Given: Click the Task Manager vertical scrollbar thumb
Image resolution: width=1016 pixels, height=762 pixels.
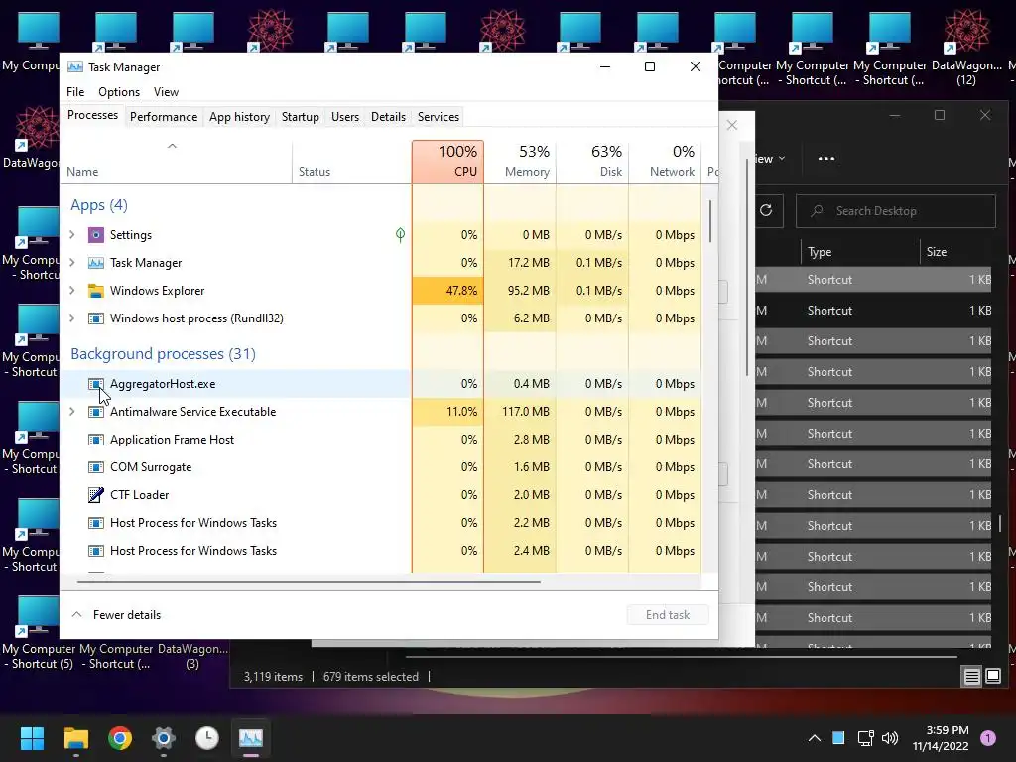Looking at the screenshot, I should tap(710, 221).
